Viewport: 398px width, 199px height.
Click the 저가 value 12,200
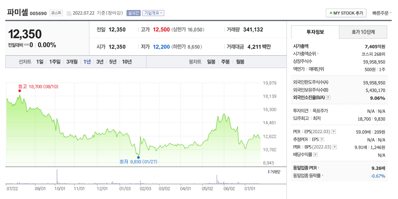[161, 47]
